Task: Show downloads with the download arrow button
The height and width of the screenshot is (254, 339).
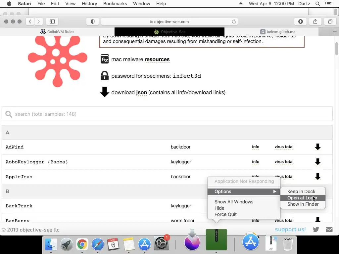Action: click(301, 21)
